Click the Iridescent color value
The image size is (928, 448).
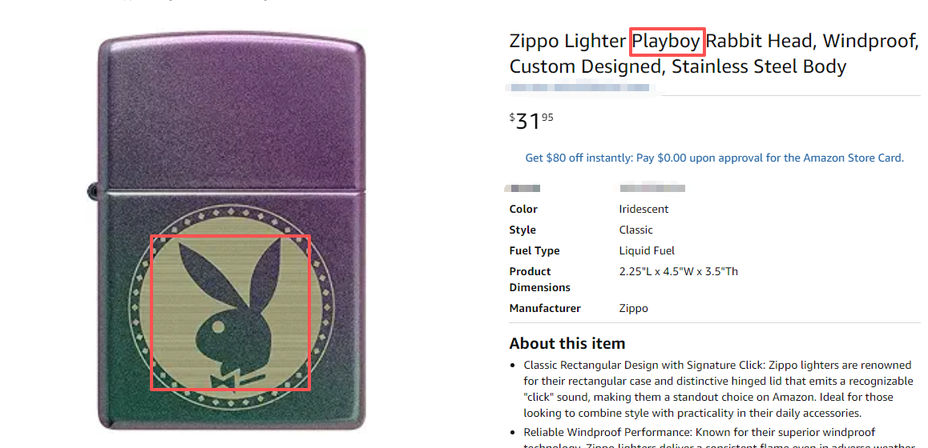pos(644,209)
